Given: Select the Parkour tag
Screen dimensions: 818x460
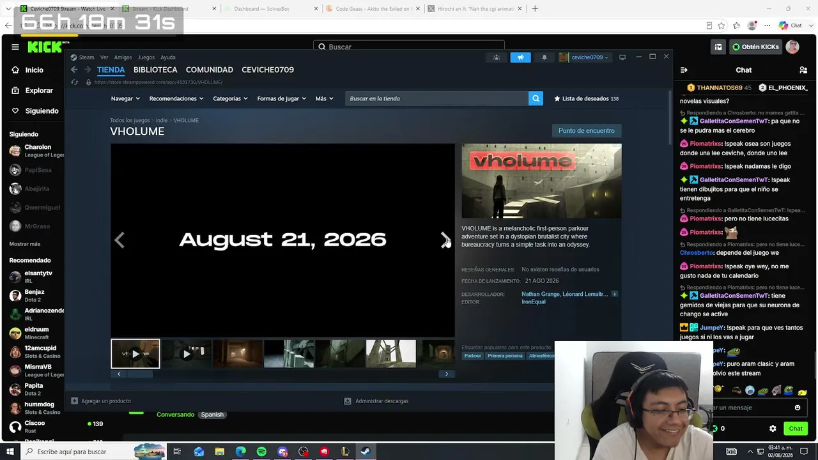Looking at the screenshot, I should tap(473, 356).
